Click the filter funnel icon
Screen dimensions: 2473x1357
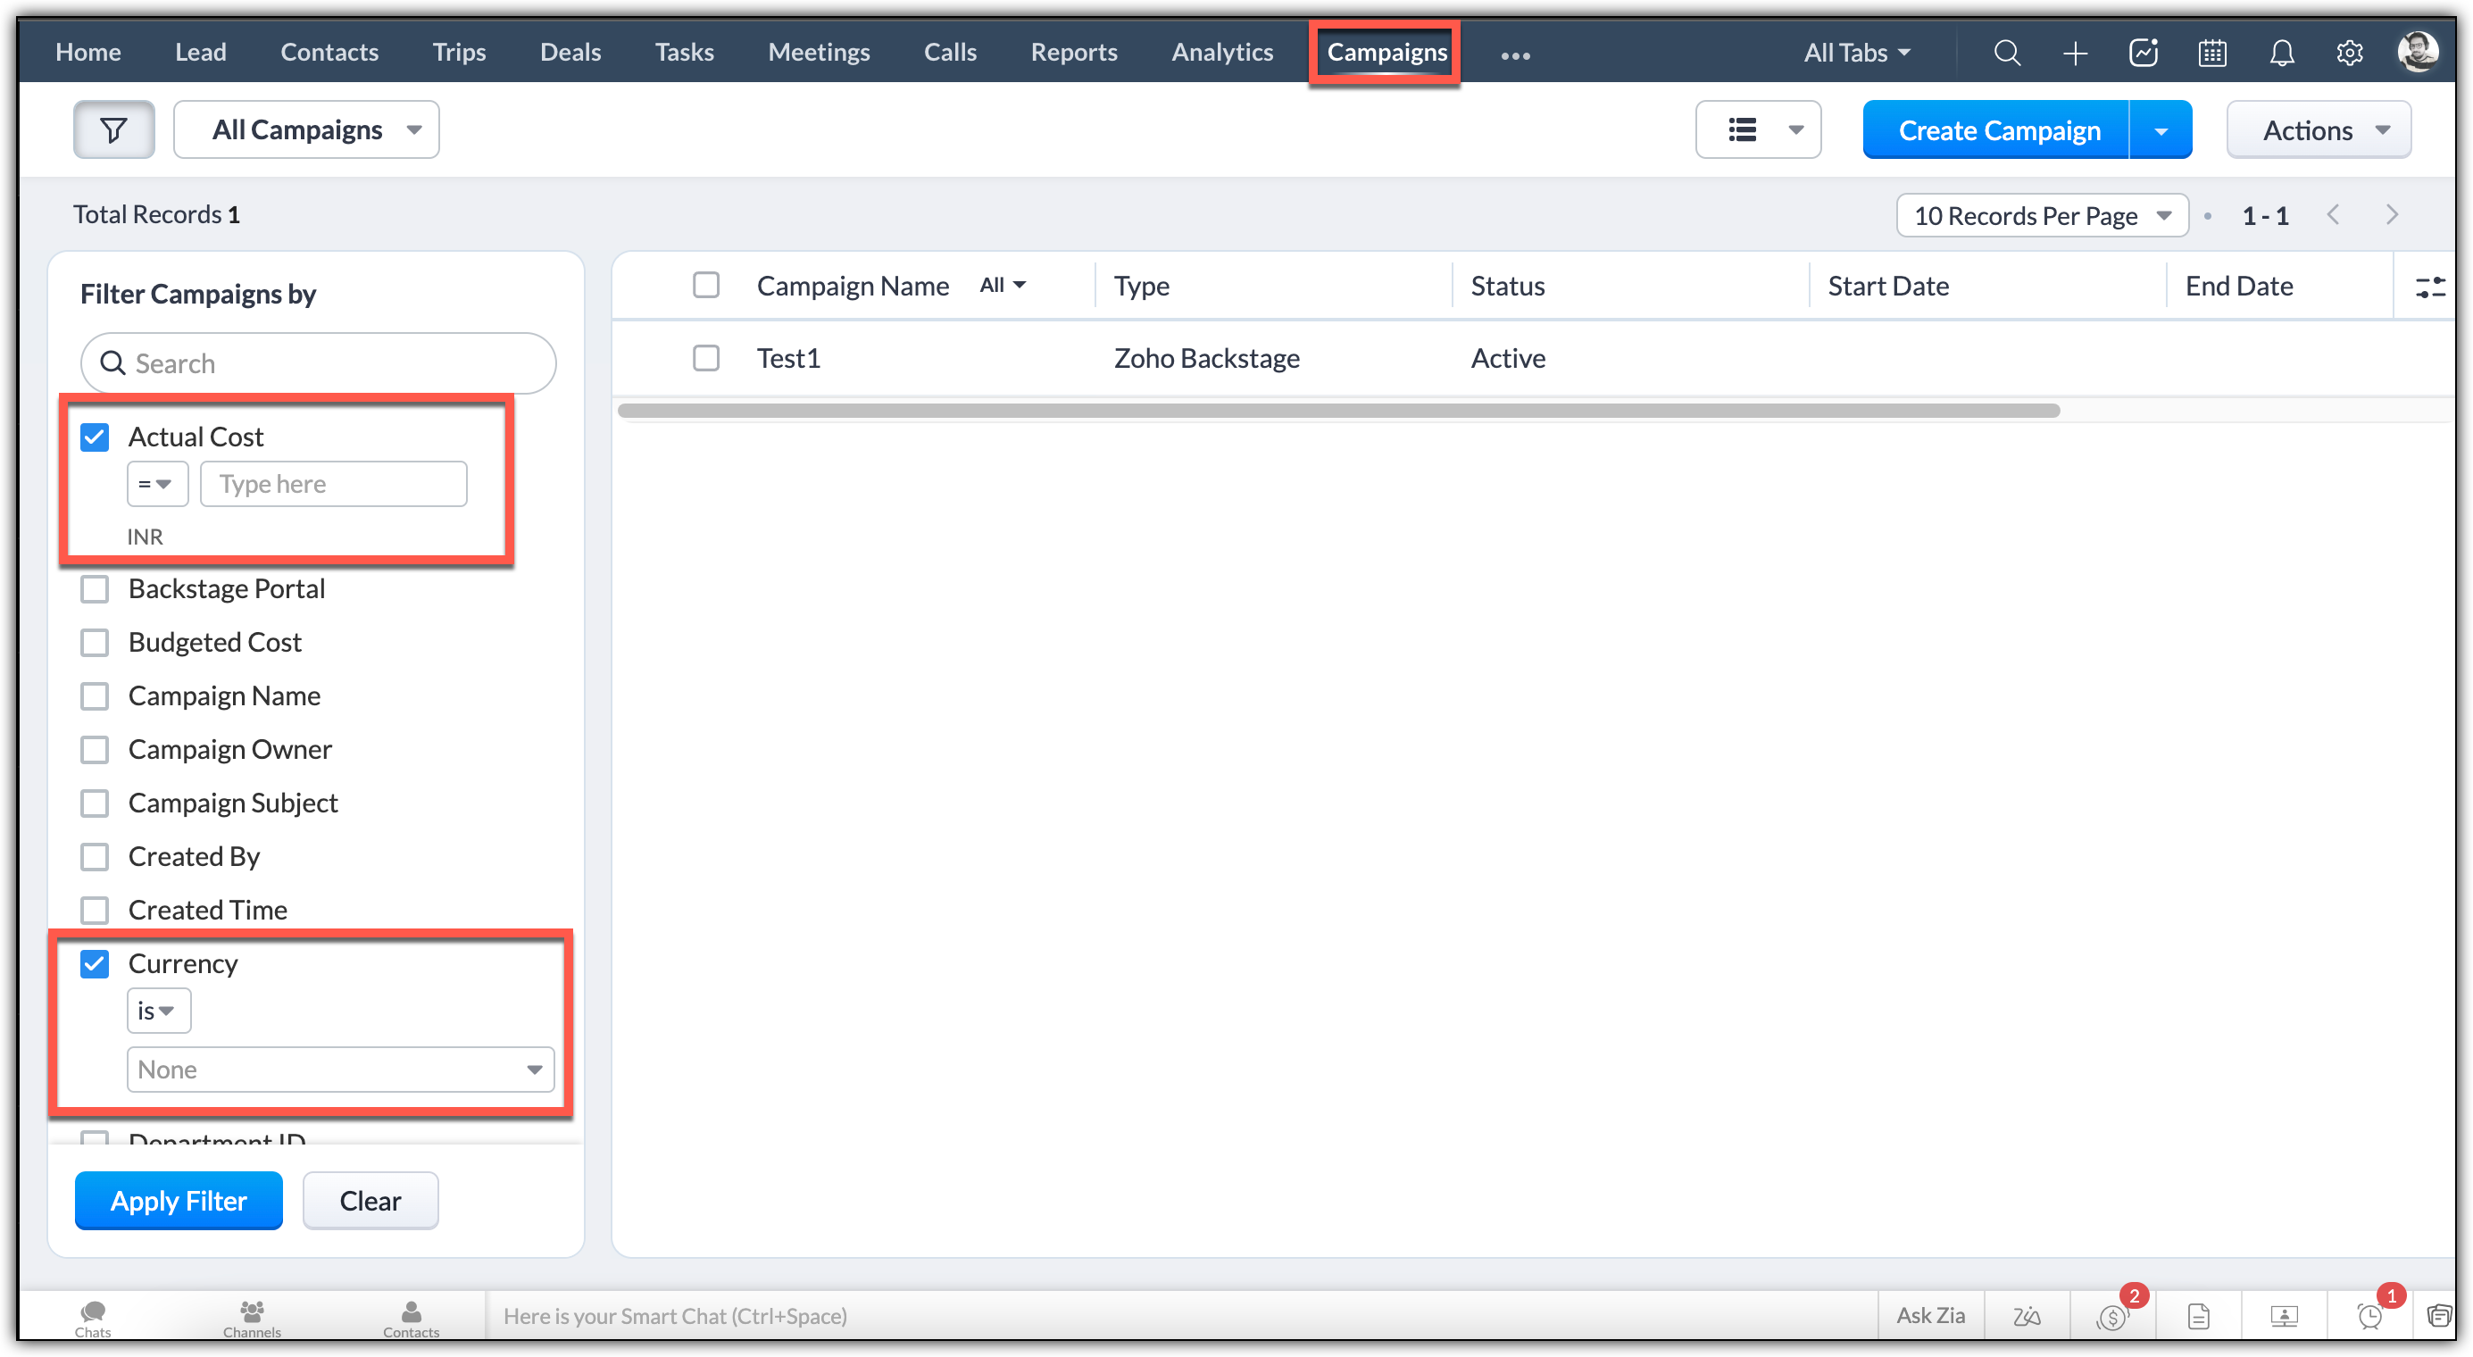(113, 129)
